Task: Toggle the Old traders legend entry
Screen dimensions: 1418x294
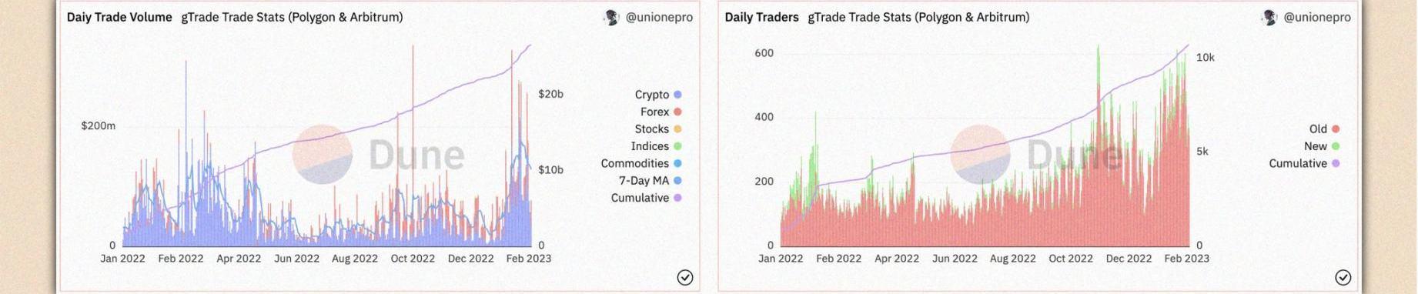Action: tap(1324, 129)
